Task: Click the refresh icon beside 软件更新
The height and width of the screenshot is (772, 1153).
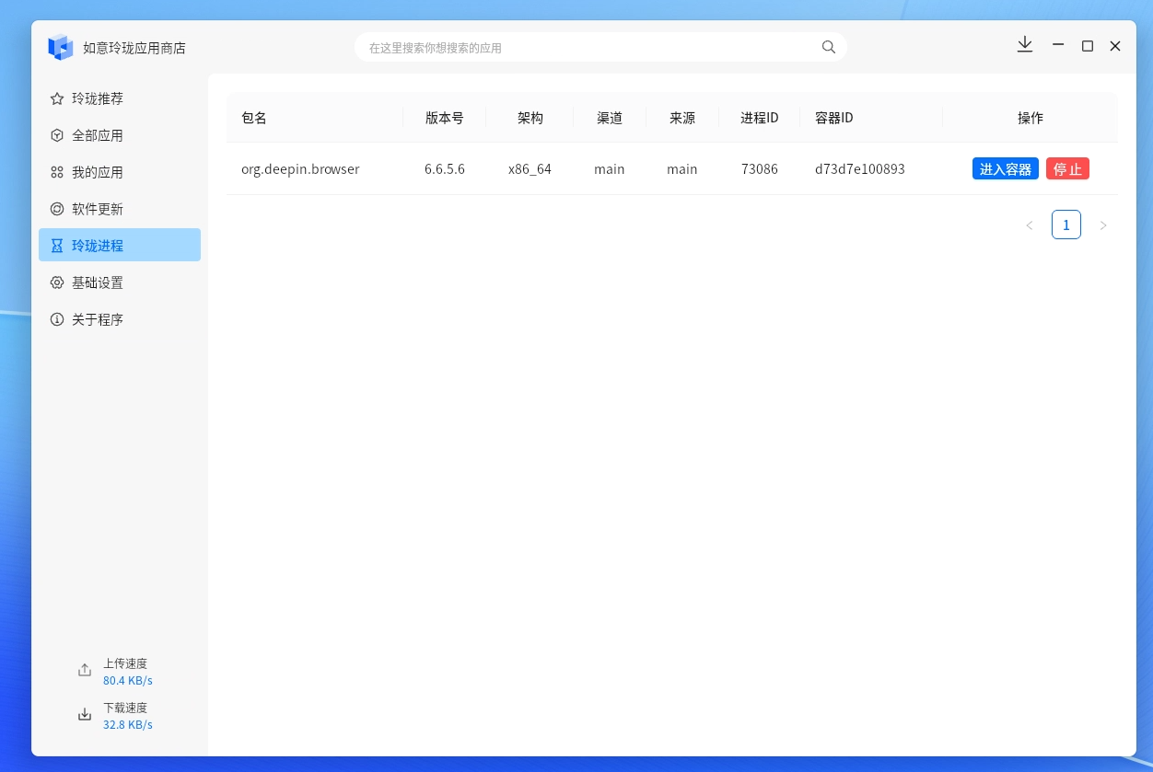Action: [x=57, y=209]
